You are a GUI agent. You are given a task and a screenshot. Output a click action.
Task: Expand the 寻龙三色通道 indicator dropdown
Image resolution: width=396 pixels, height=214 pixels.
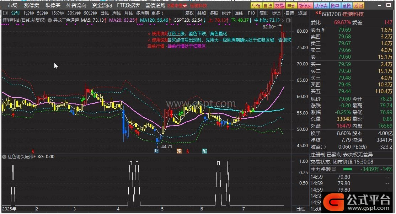[50, 21]
